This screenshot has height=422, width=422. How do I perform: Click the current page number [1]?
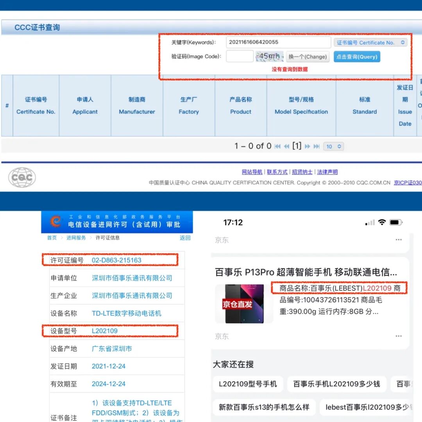pyautogui.click(x=297, y=146)
